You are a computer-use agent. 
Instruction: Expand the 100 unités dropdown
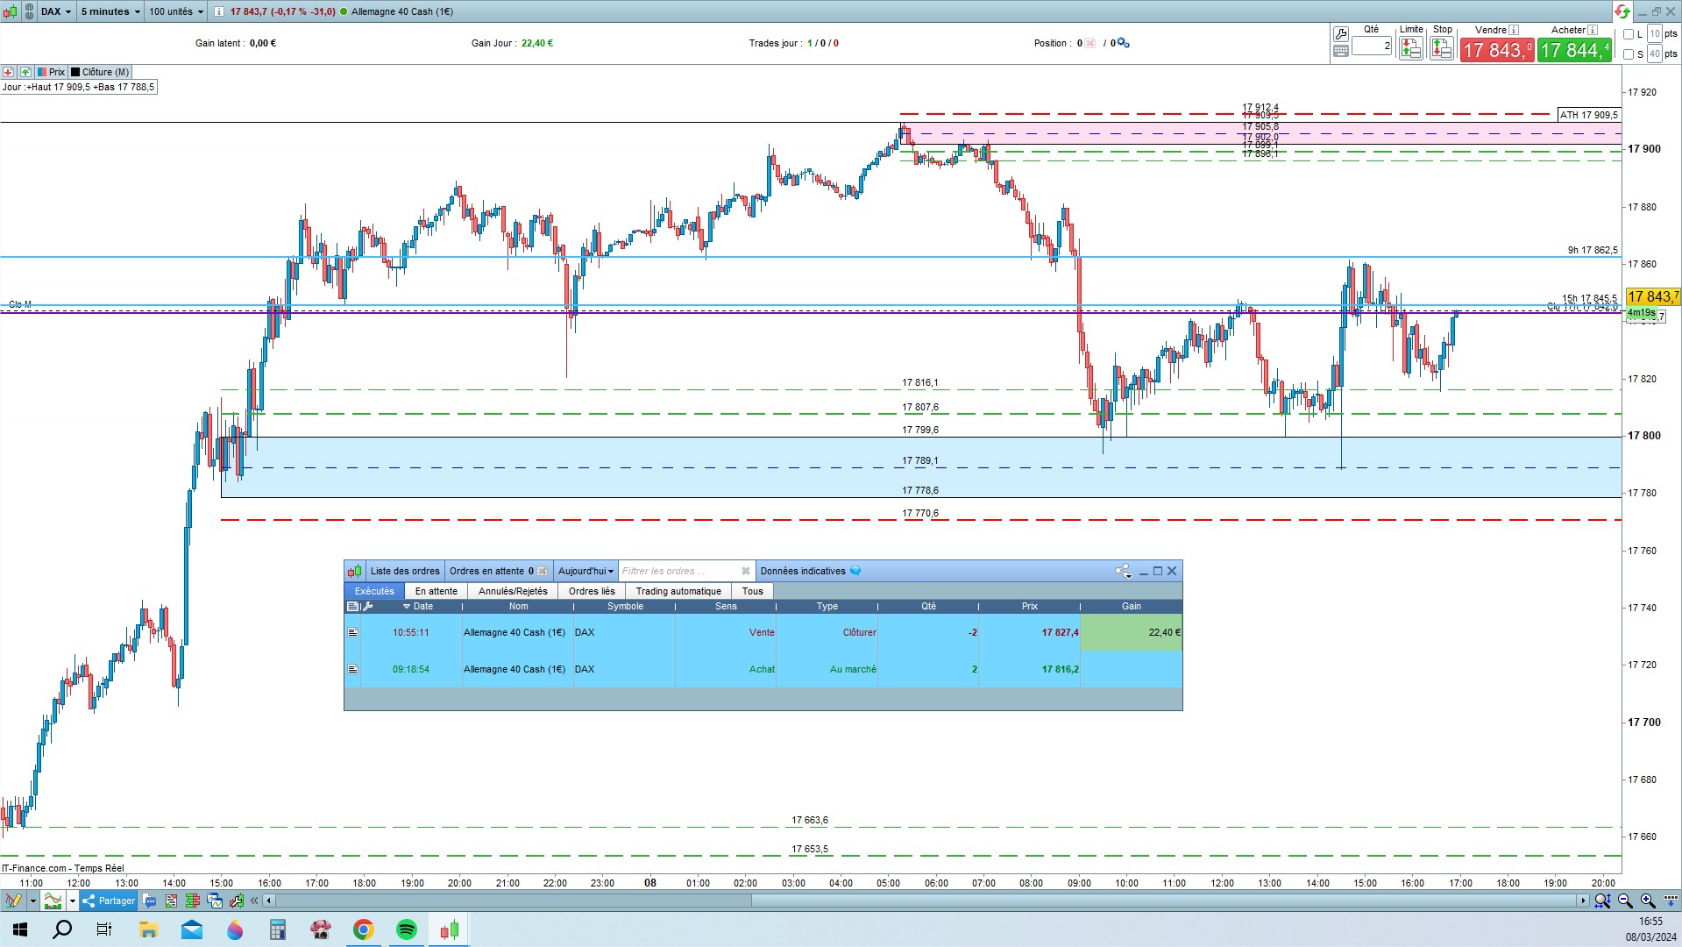pos(176,11)
